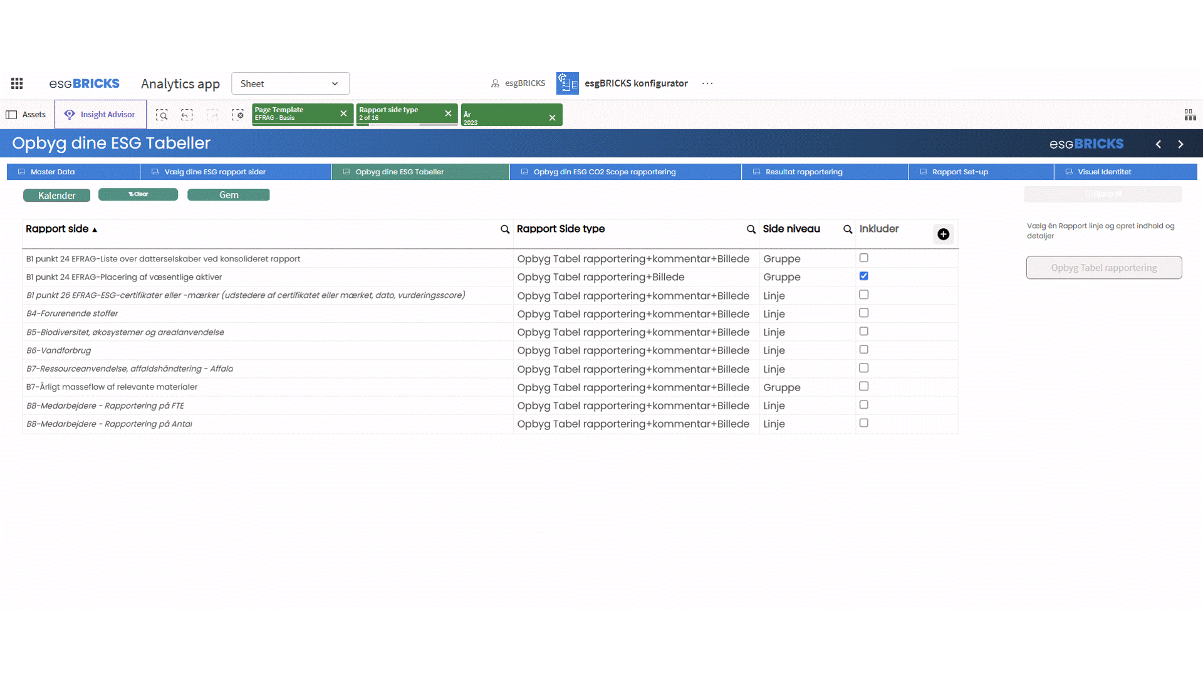
Task: Open the selections tool grid icon
Action: (x=1190, y=115)
